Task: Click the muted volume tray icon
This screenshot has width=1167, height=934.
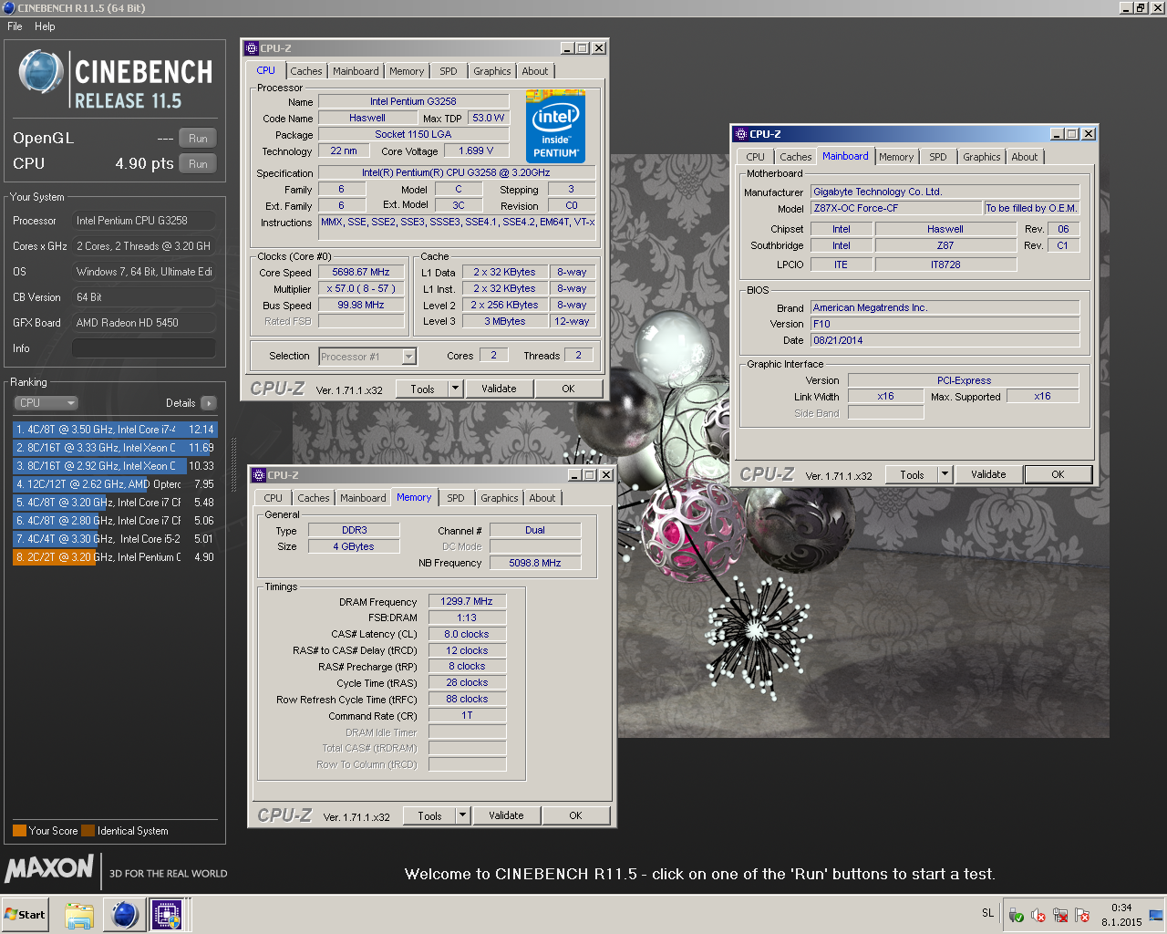Action: (x=1038, y=916)
